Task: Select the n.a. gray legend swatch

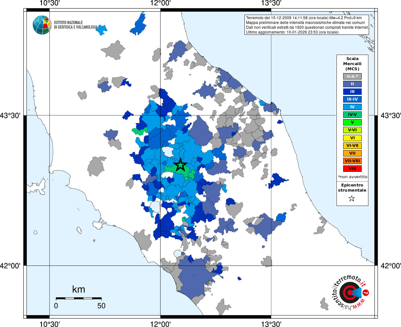Action: pyautogui.click(x=352, y=76)
